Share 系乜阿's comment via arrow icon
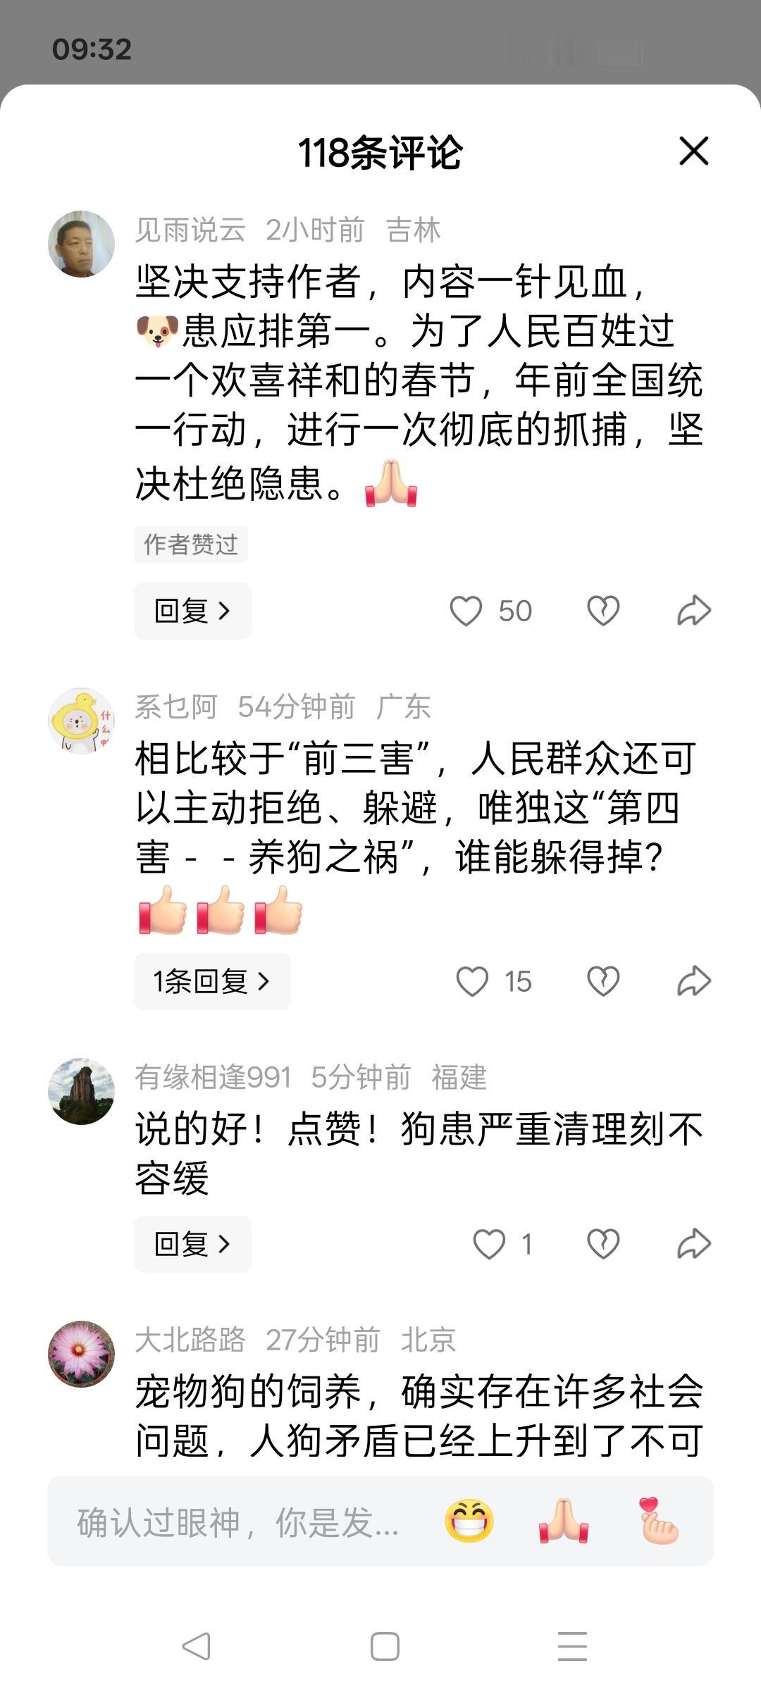 tap(694, 981)
